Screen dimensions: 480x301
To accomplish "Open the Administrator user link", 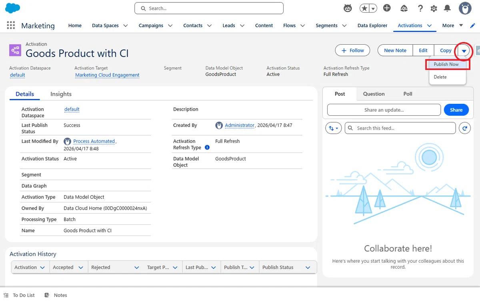I will coord(240,125).
